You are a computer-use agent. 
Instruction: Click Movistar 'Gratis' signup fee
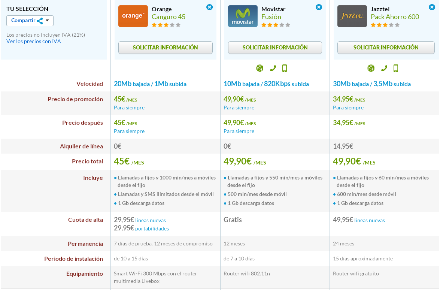[x=233, y=220]
